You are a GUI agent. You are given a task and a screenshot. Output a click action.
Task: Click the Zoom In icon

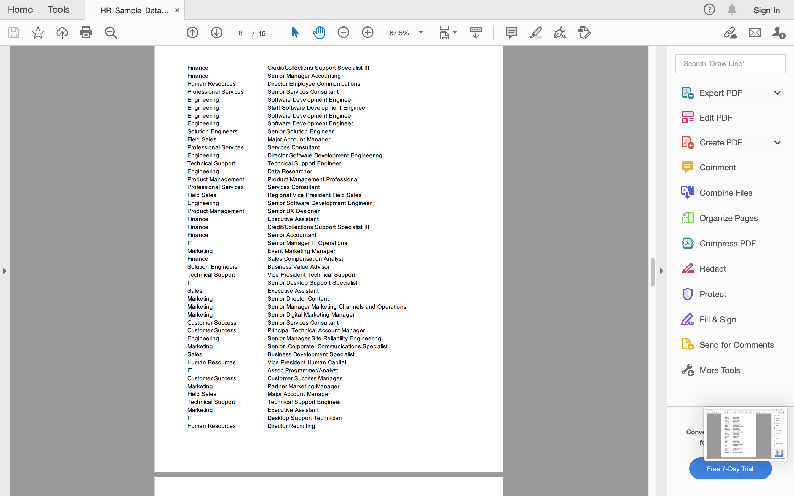click(x=368, y=33)
